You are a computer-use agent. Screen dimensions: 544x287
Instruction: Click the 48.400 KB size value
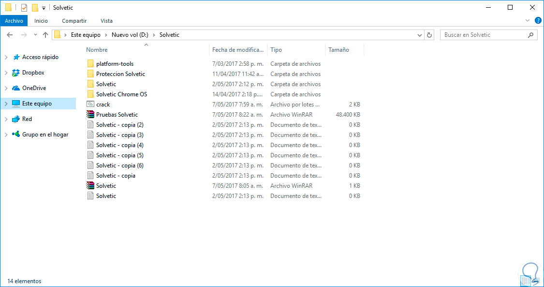tap(348, 115)
